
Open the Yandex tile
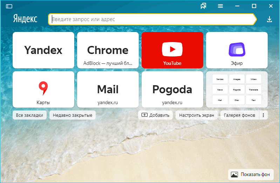coord(43,50)
